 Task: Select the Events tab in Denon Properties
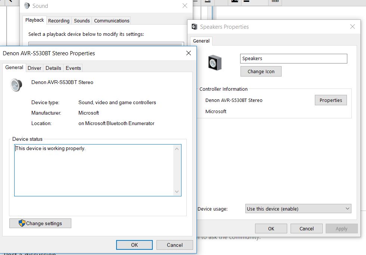click(x=73, y=68)
